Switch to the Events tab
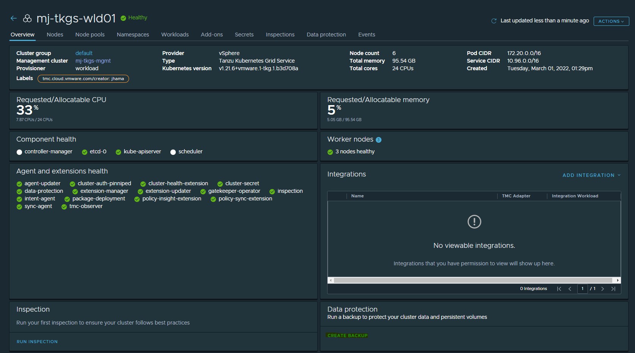Image resolution: width=635 pixels, height=353 pixels. pyautogui.click(x=367, y=35)
